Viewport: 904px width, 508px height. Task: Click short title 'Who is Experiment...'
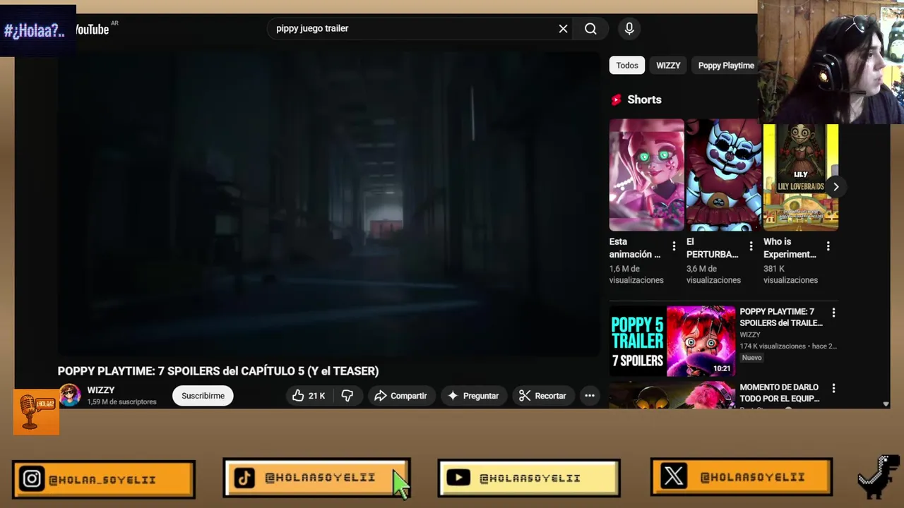[790, 248]
